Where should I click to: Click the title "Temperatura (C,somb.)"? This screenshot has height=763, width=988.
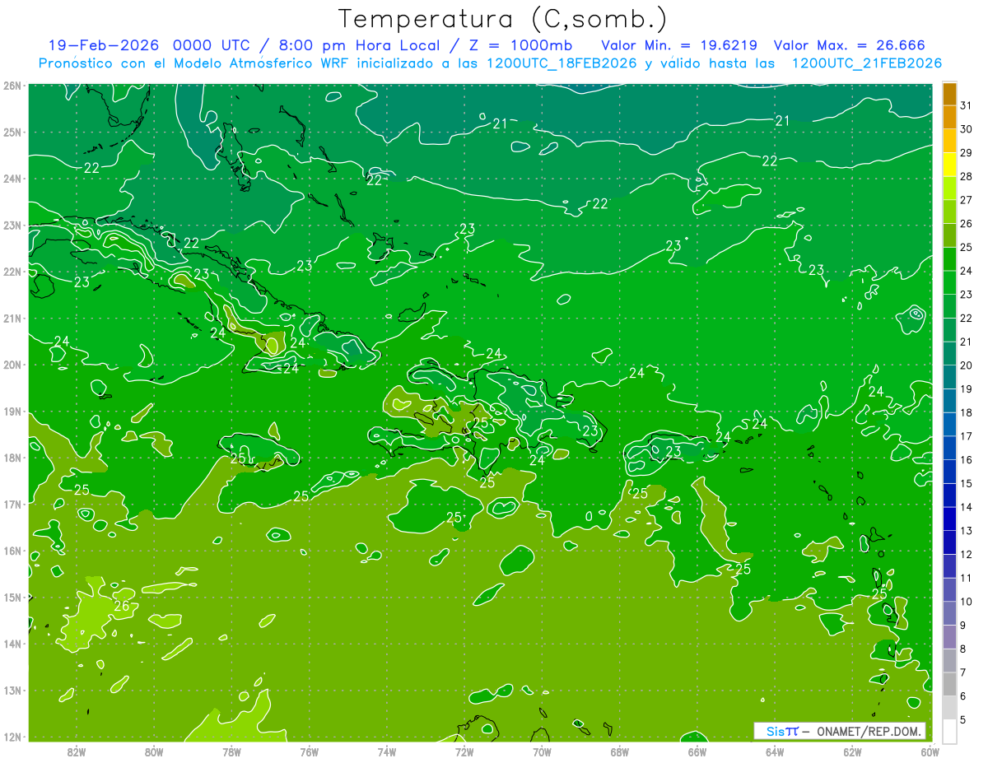click(x=502, y=20)
